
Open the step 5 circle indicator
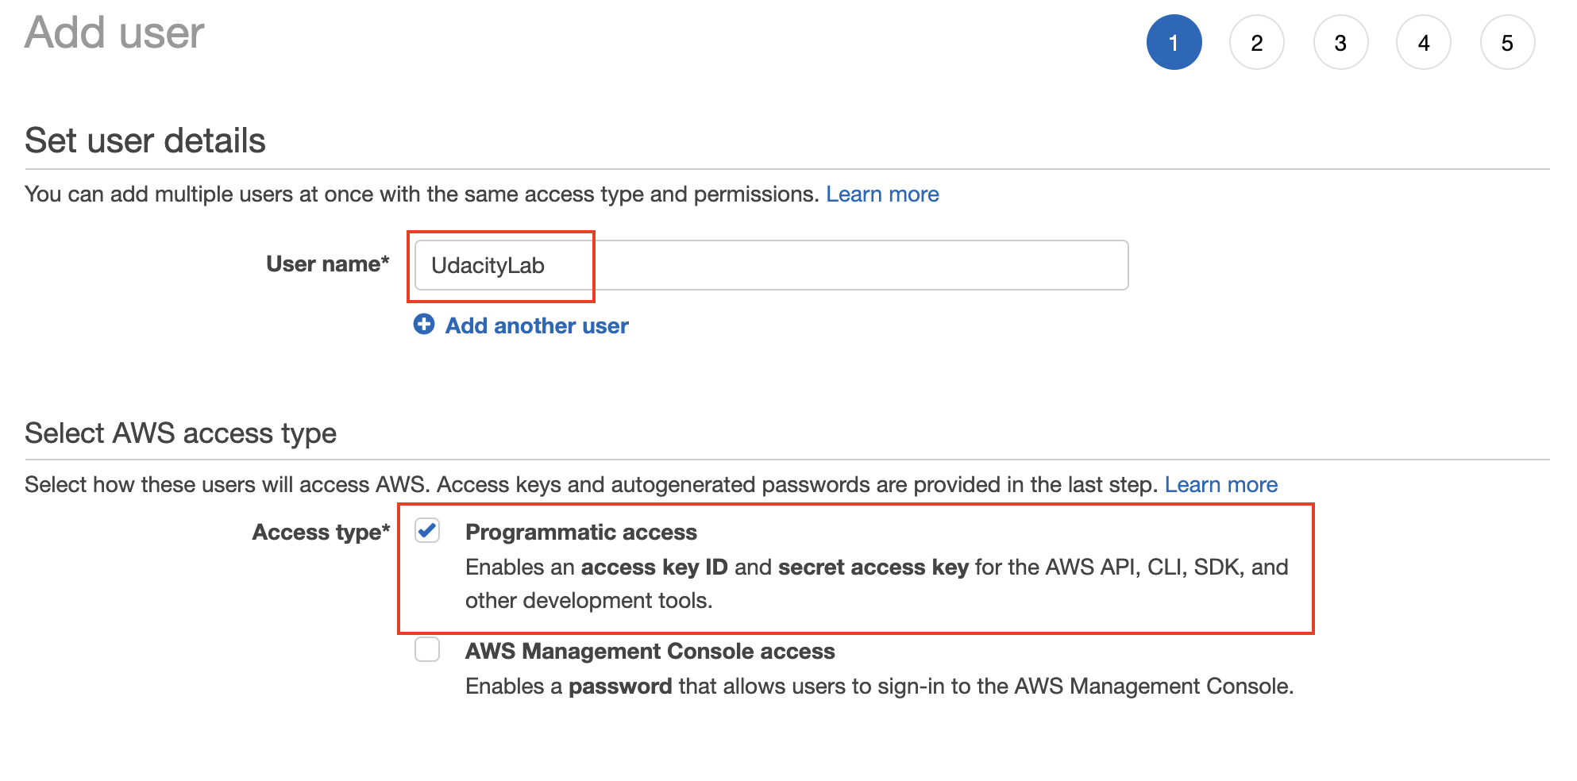click(1507, 42)
